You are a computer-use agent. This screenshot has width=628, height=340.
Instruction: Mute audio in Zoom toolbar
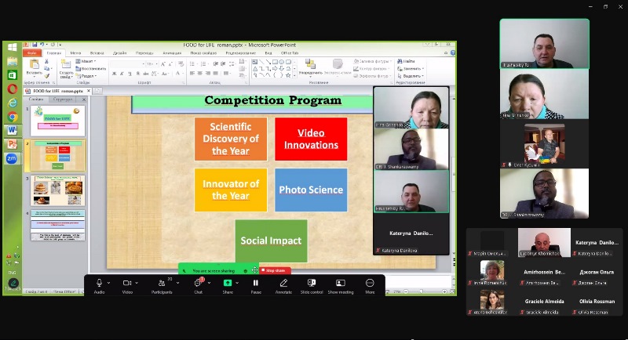point(99,286)
